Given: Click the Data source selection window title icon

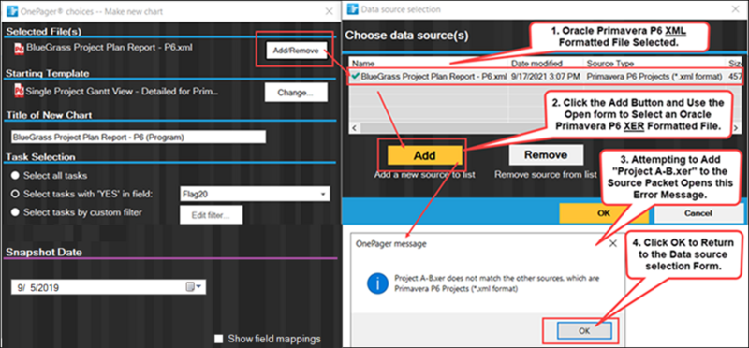Looking at the screenshot, I should tap(353, 9).
